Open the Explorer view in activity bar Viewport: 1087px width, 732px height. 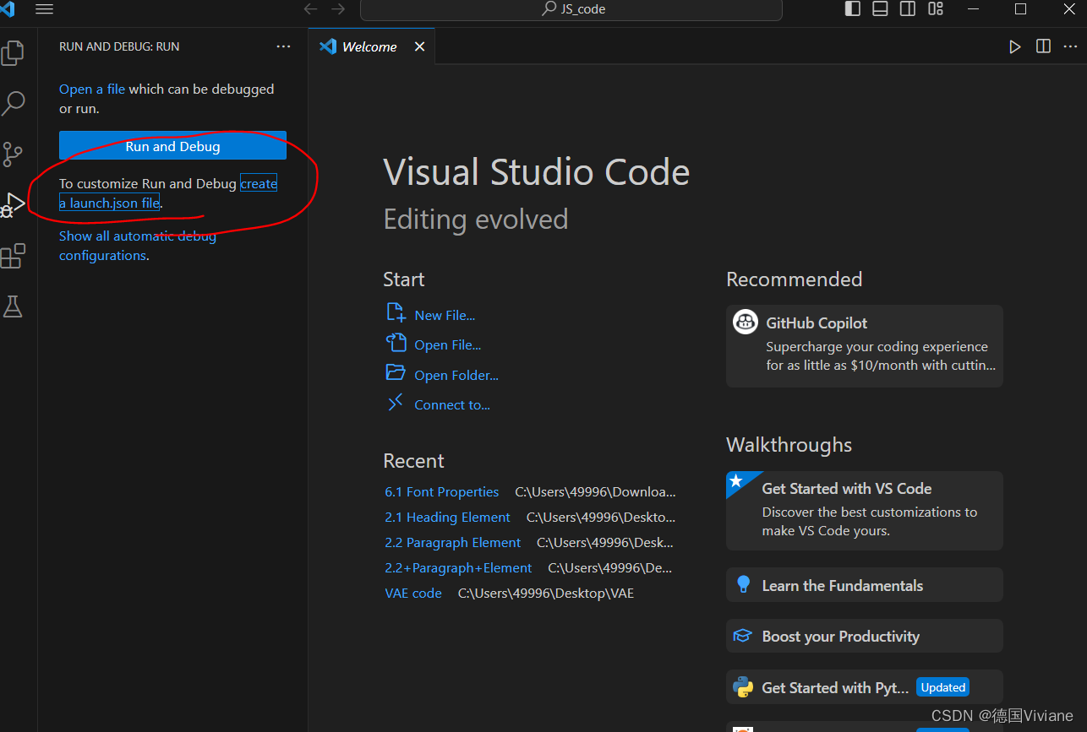click(12, 53)
